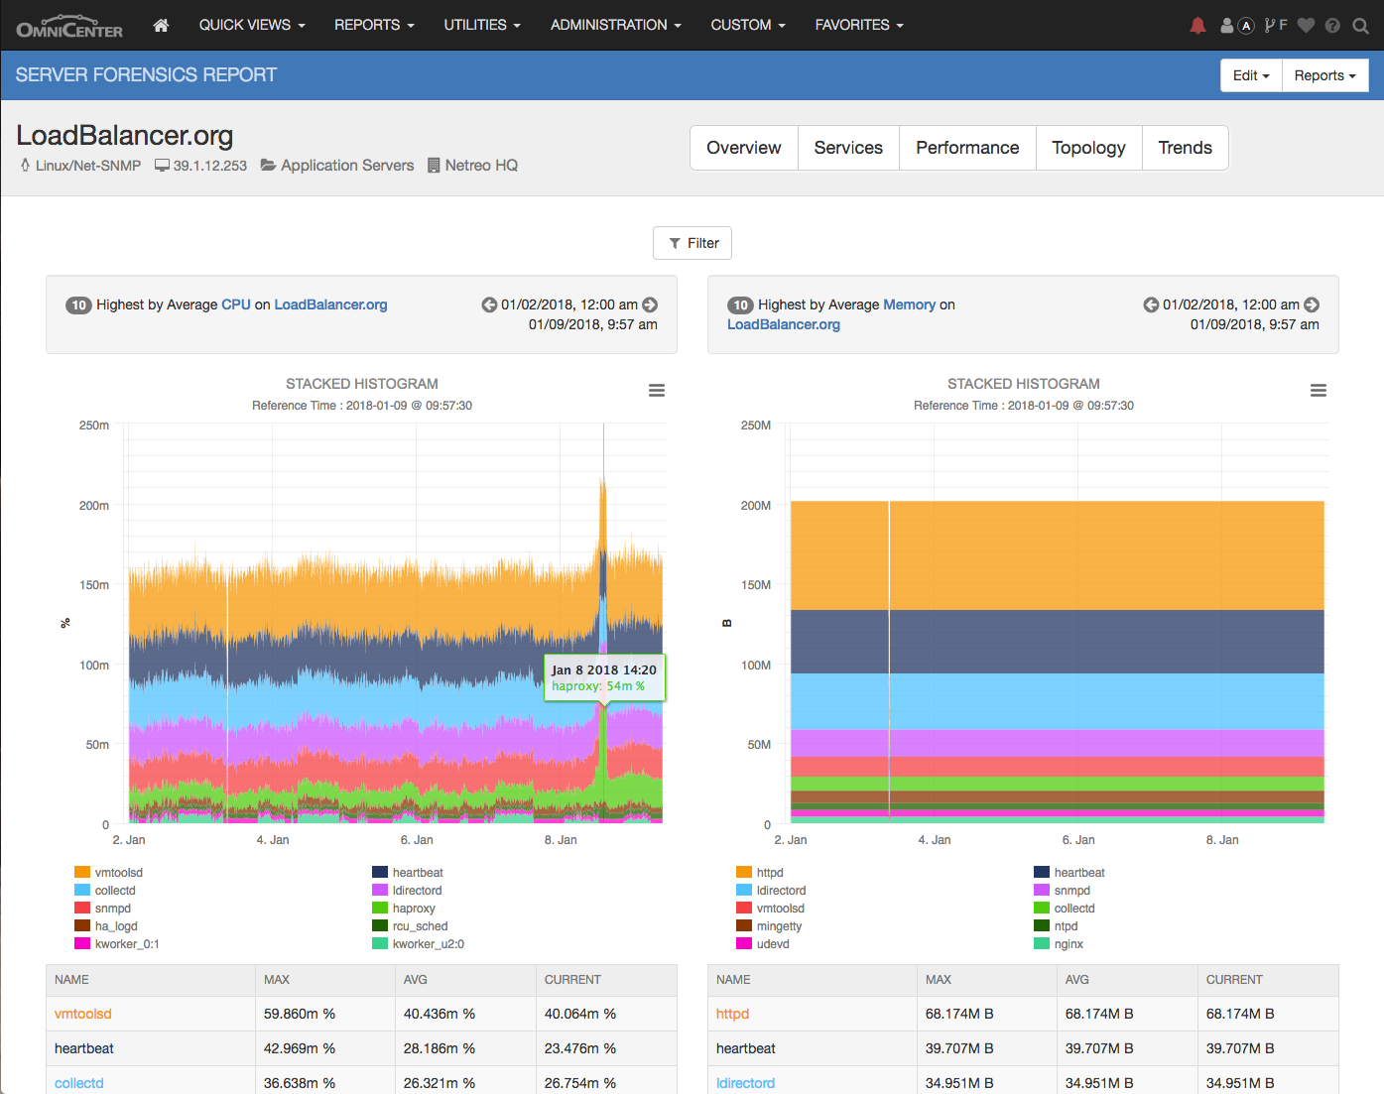
Task: Open the Memory link in the panel title
Action: pos(909,304)
